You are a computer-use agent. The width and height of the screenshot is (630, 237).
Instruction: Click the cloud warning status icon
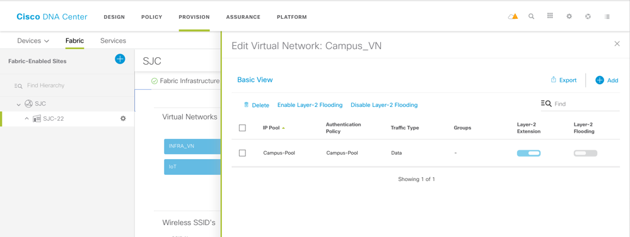coord(513,16)
